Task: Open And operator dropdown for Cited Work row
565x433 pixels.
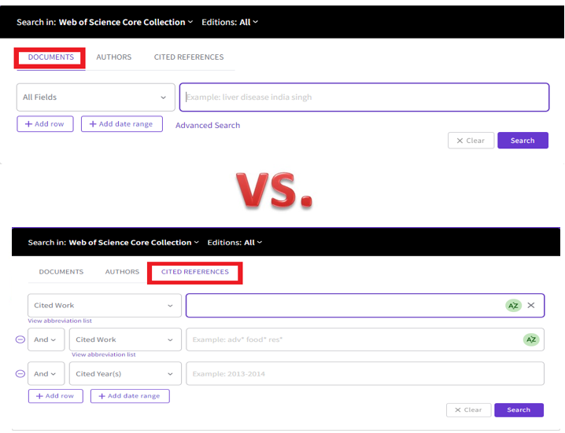Action: pos(46,339)
